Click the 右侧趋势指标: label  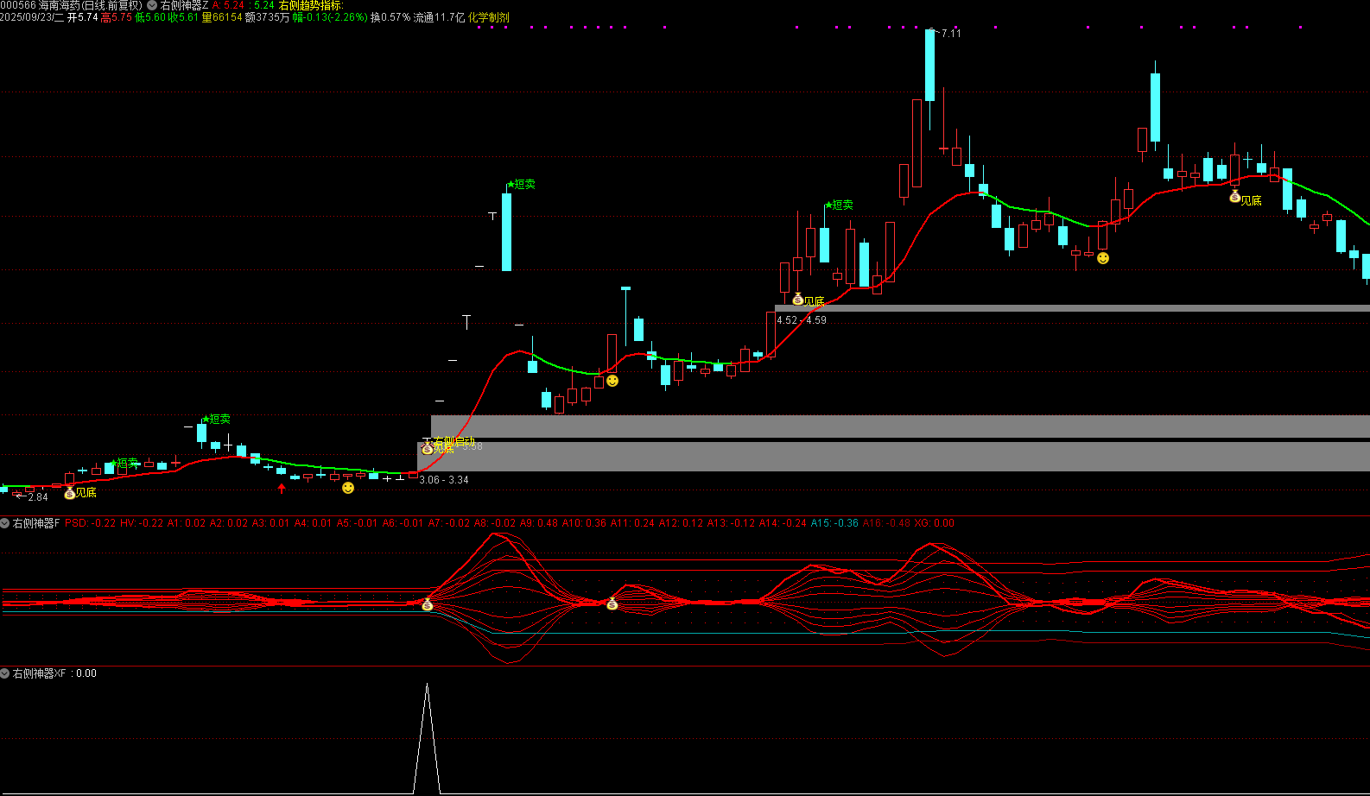pos(311,5)
